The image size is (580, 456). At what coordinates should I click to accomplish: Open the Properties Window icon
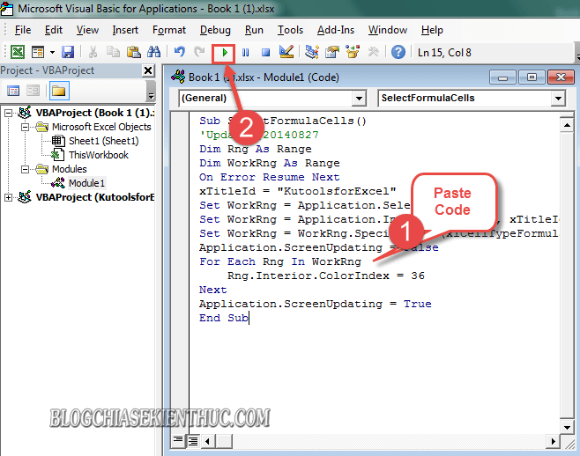click(332, 52)
